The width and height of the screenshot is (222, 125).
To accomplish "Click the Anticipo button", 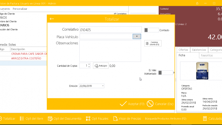I will click(101, 66).
